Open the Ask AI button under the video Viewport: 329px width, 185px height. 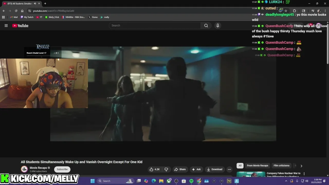(x=196, y=169)
